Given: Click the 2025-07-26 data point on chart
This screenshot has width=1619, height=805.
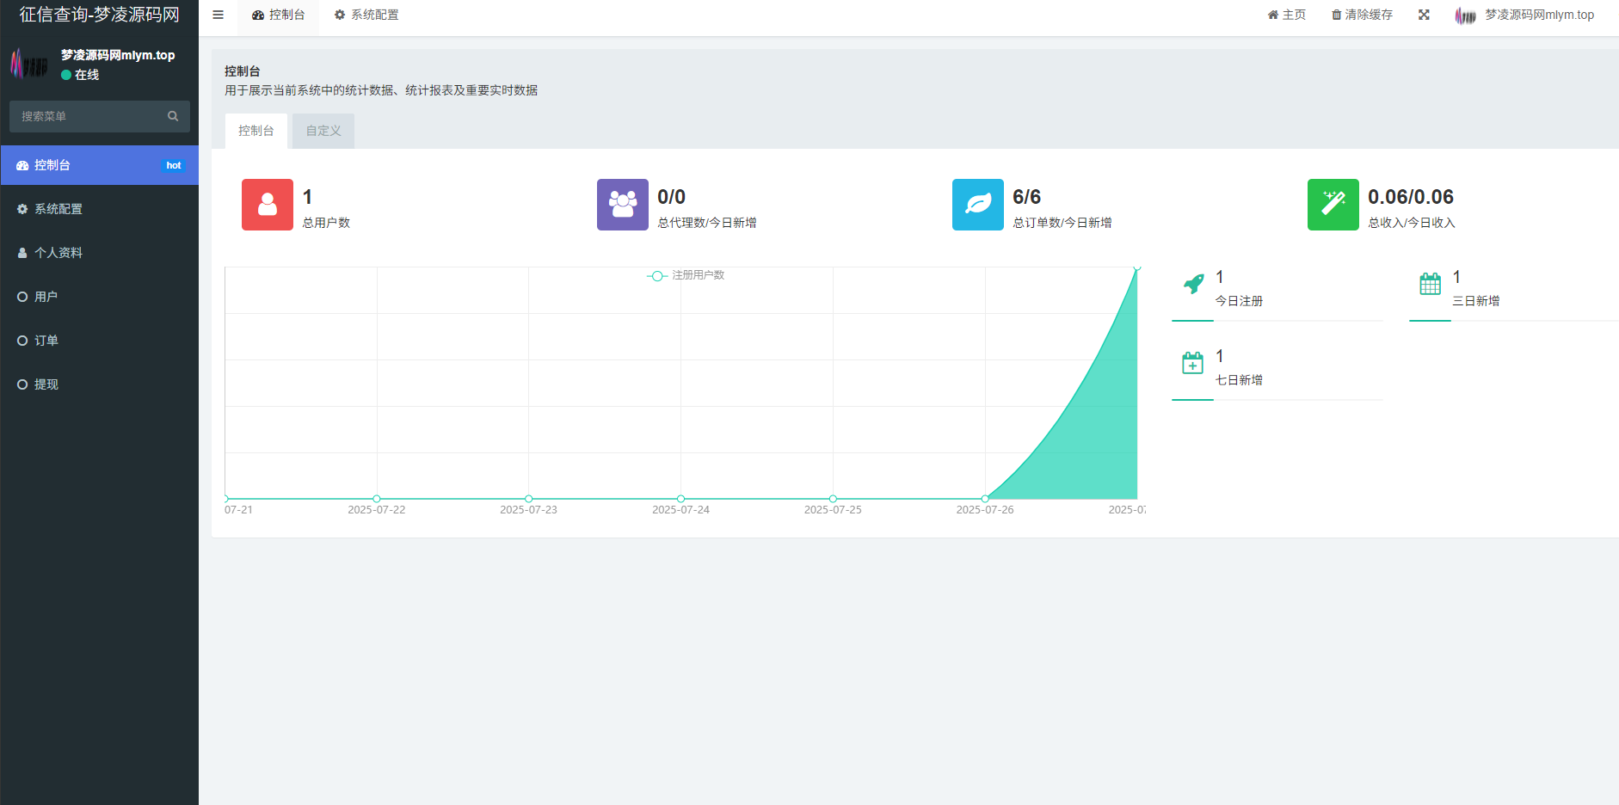Looking at the screenshot, I should 985,499.
